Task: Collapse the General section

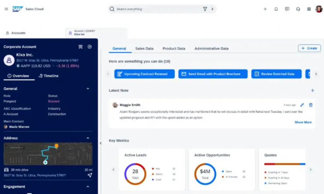Action: click(x=88, y=89)
